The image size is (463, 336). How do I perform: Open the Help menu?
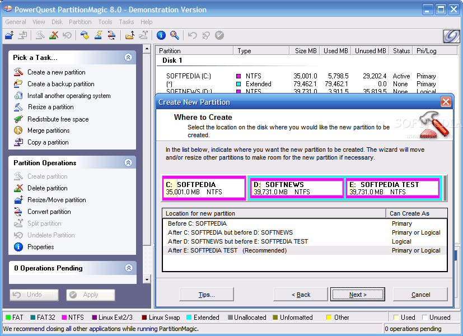click(147, 22)
